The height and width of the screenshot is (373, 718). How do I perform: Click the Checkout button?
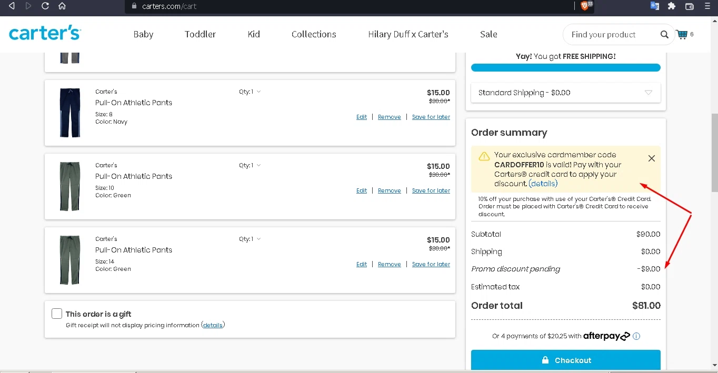pyautogui.click(x=565, y=360)
